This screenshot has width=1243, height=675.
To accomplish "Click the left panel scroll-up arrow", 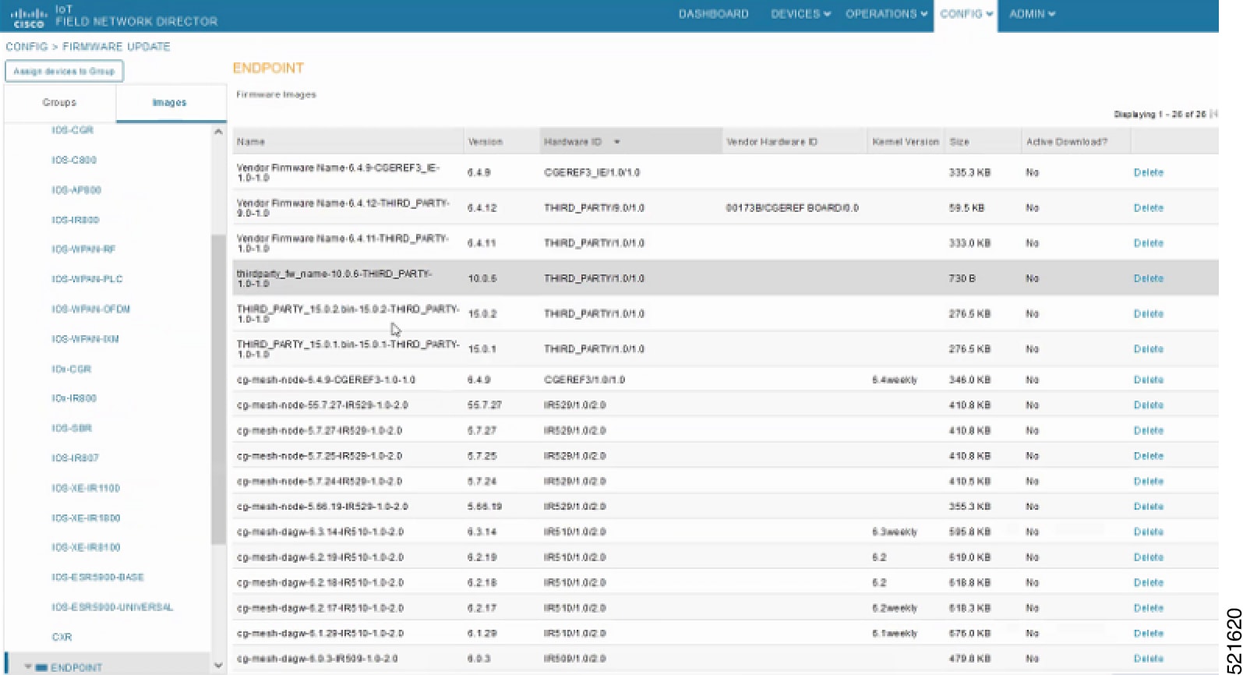I will tap(218, 132).
